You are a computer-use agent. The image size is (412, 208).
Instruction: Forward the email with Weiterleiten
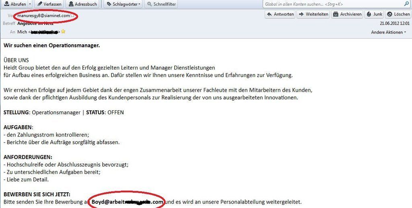[x=313, y=14]
